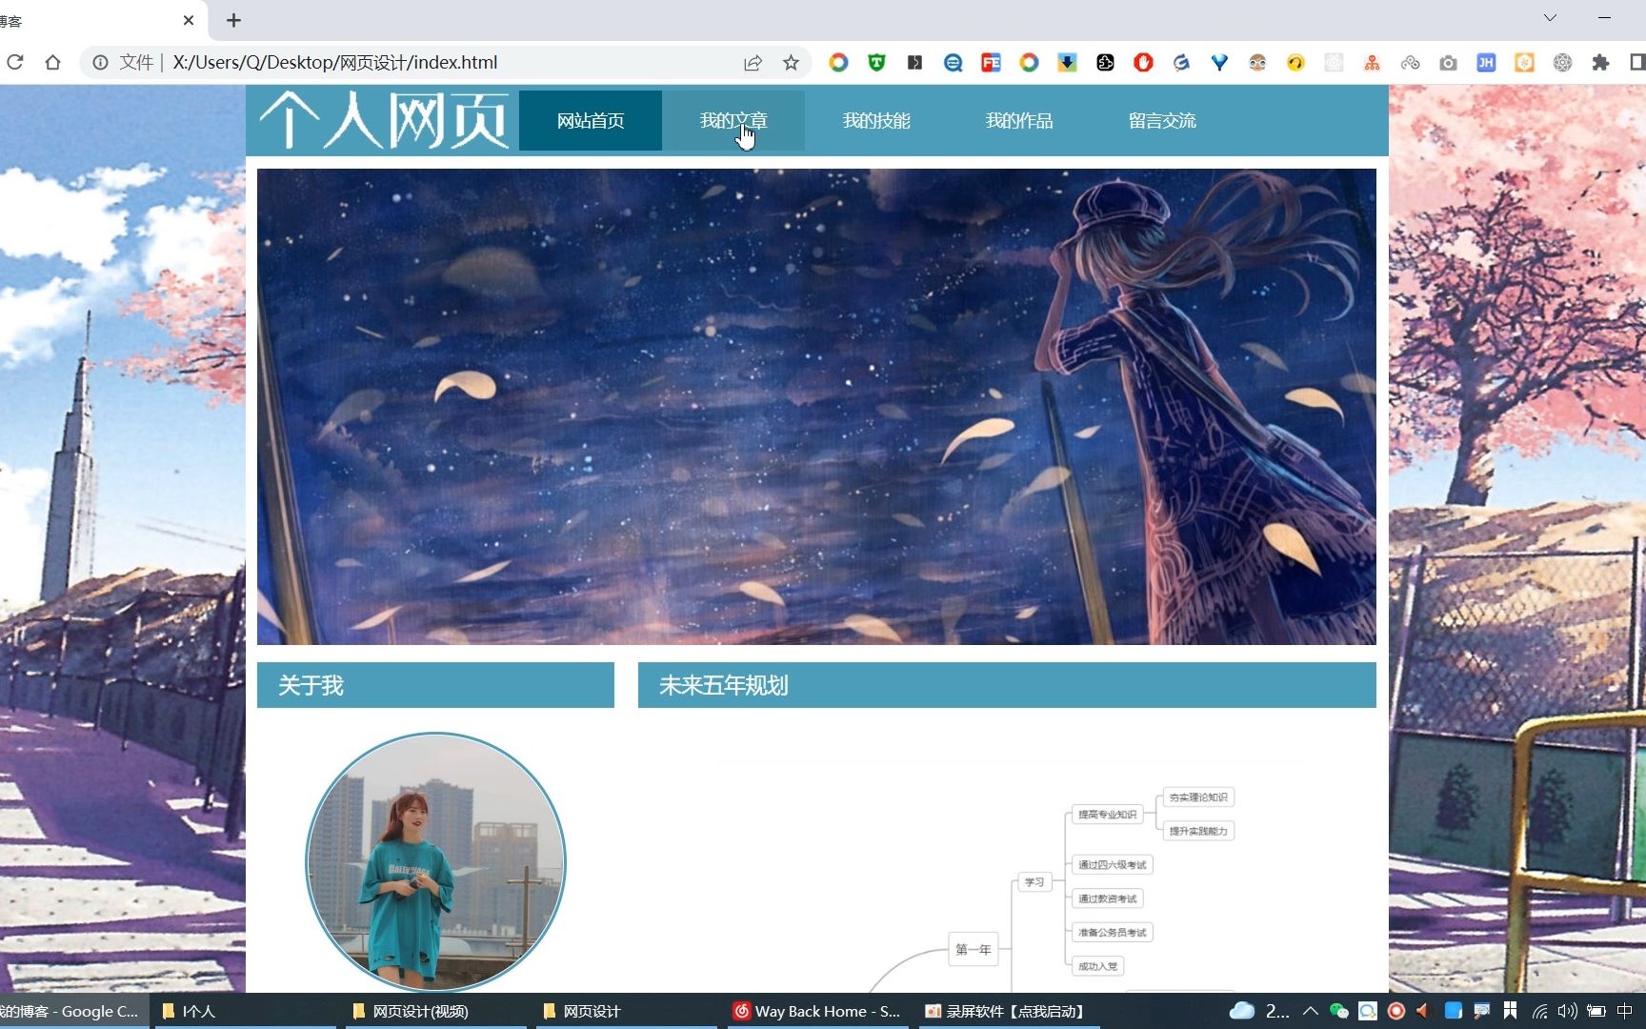Expand hidden system tray icons chevron
Image resolution: width=1646 pixels, height=1029 pixels.
(x=1311, y=1011)
